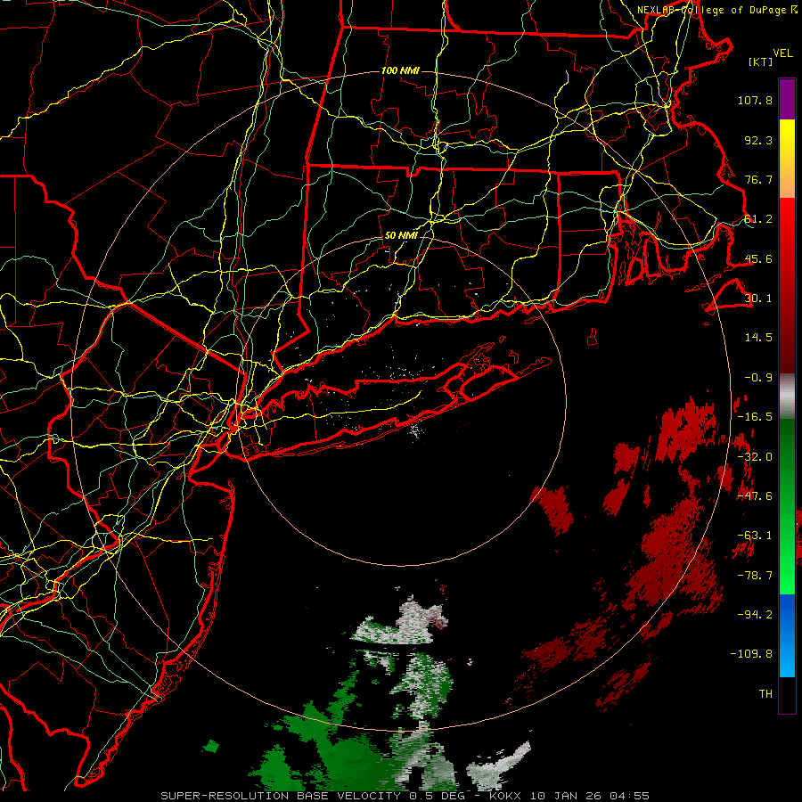Screen dimensions: 802x802
Task: Click the VEL legend title
Action: coord(782,53)
